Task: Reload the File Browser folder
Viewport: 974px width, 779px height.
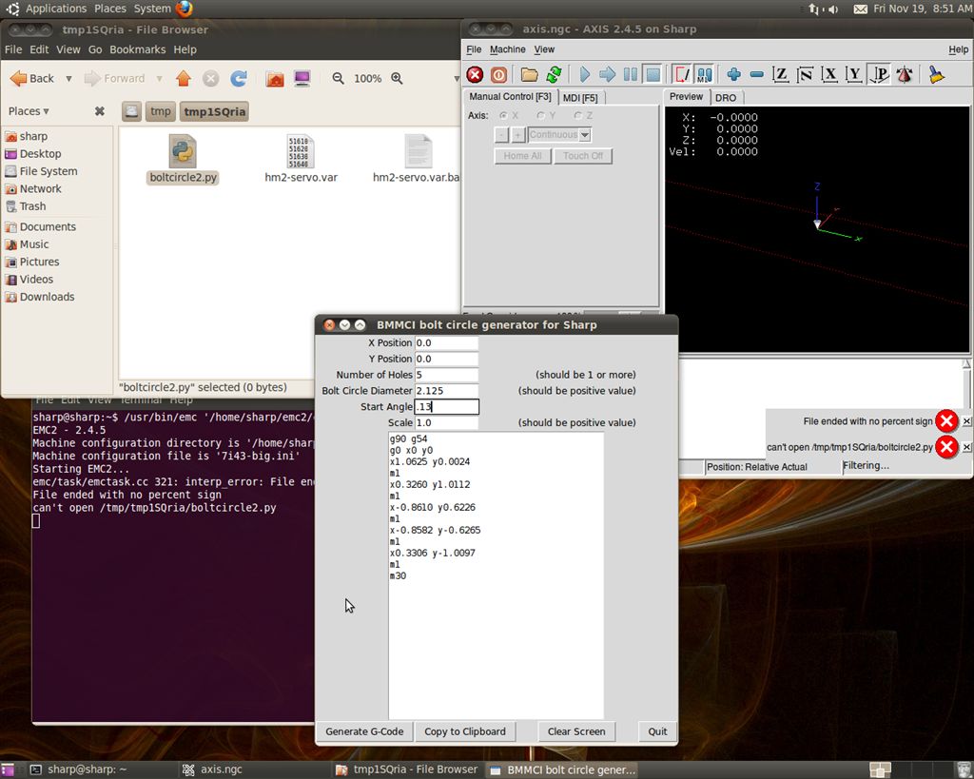Action: tap(239, 78)
